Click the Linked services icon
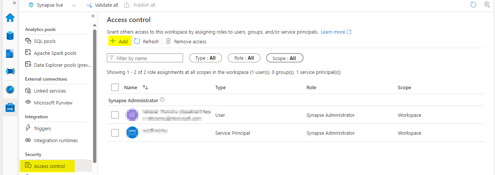Viewport: 495px width, 175px height. 28,91
